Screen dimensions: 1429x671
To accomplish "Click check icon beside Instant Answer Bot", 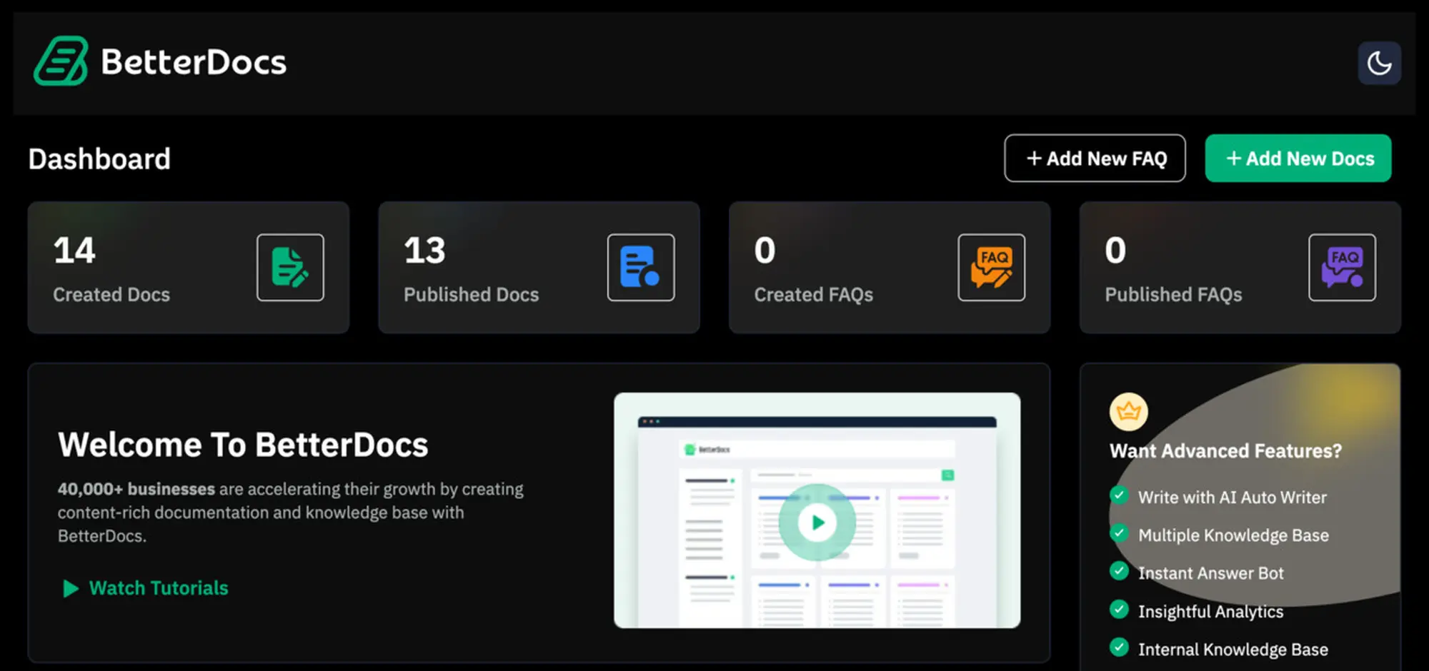I will coord(1119,570).
